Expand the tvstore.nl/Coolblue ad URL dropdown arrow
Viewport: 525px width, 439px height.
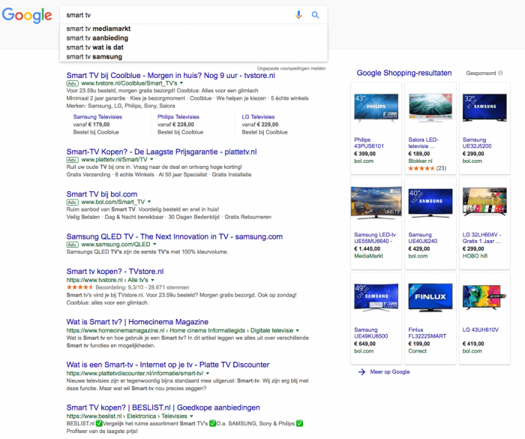(181, 84)
